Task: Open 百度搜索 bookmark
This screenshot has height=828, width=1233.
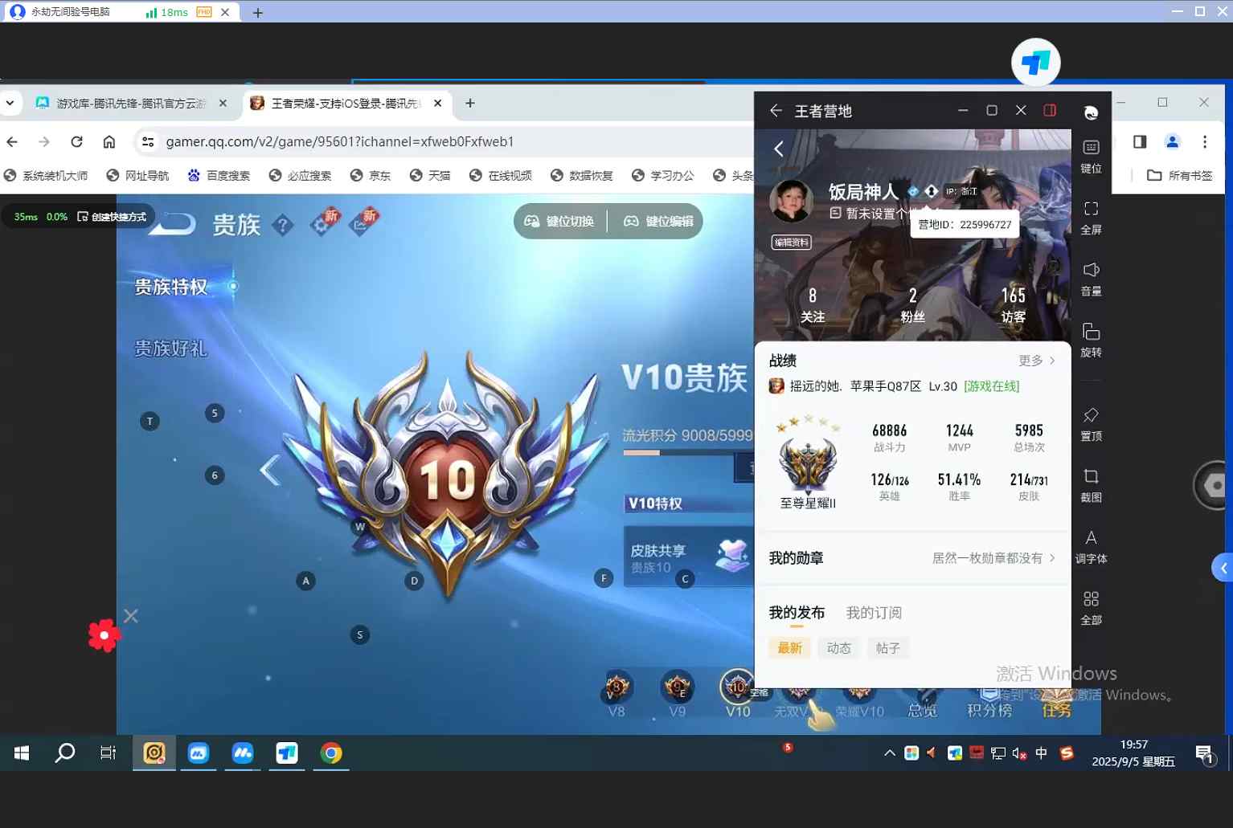Action: (219, 175)
